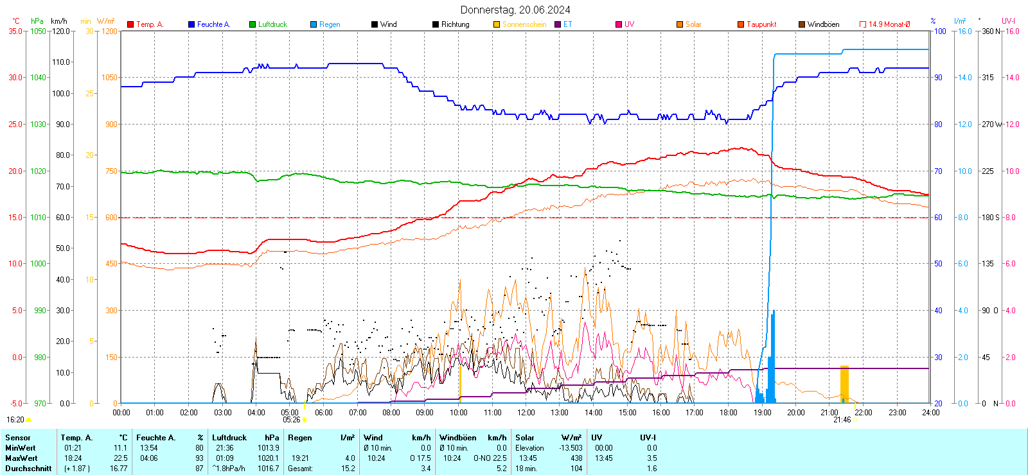Select the purple ET legend marker

(558, 24)
